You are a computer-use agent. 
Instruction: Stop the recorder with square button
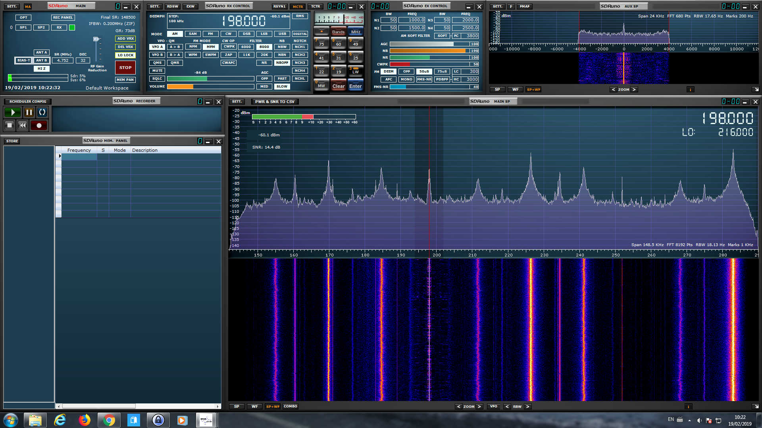pos(10,125)
